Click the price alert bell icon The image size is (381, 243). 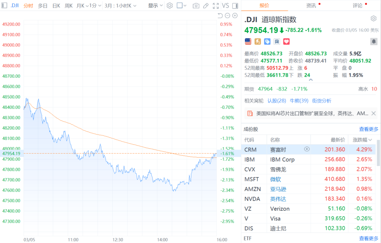click(x=373, y=41)
